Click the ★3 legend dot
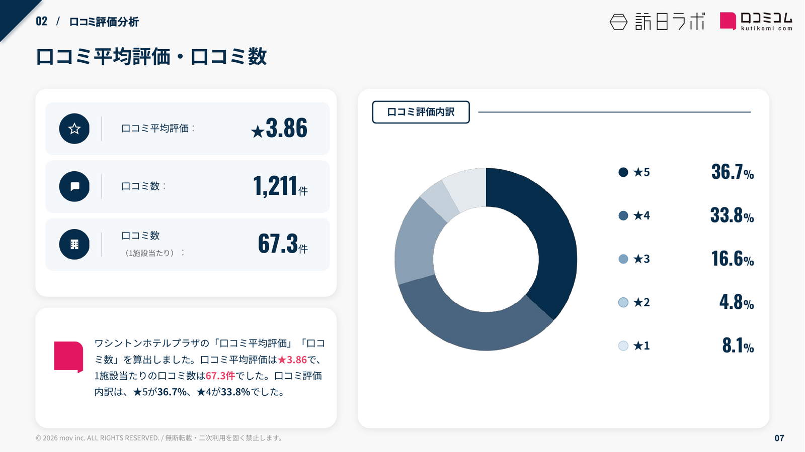The height and width of the screenshot is (452, 805). 623,259
